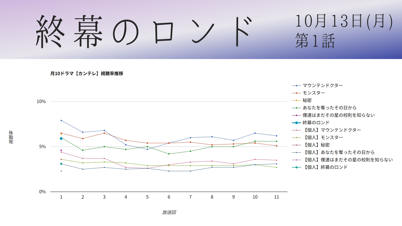Select the 終幕のロンド episode 1 data point

tap(61, 138)
